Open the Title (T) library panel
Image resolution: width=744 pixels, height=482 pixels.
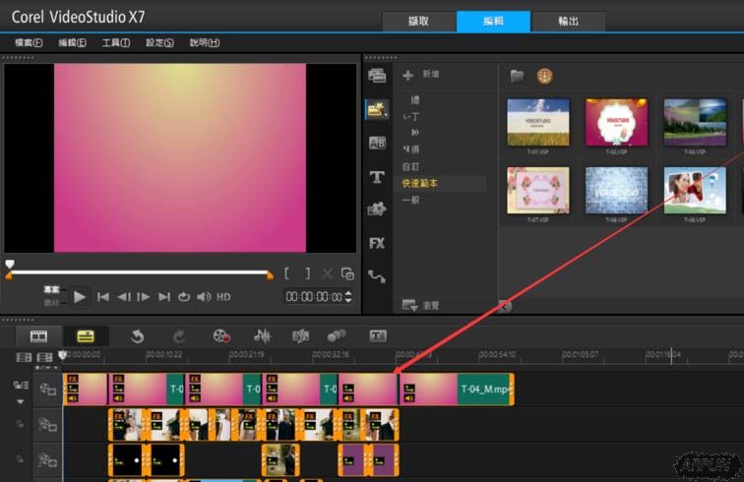(376, 177)
